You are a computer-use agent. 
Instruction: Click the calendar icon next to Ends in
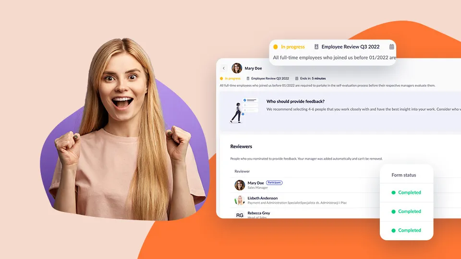click(296, 78)
